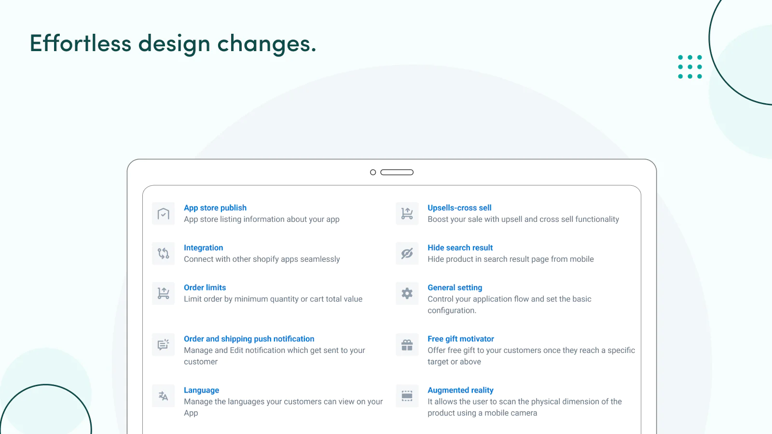Select the Hide search result link

pos(460,248)
